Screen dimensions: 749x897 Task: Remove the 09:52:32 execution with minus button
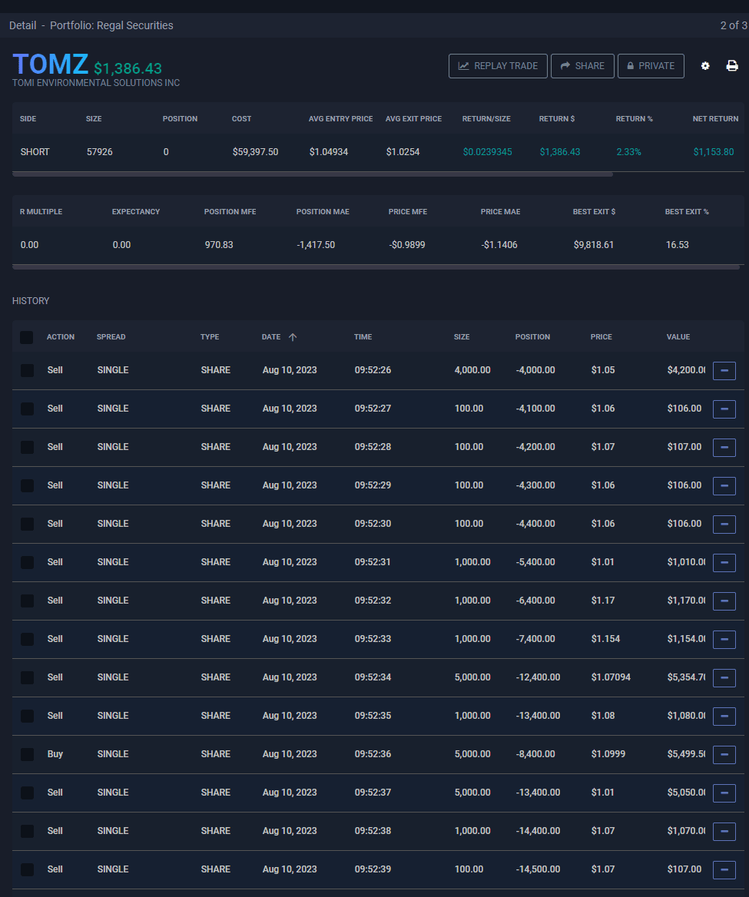(x=724, y=601)
